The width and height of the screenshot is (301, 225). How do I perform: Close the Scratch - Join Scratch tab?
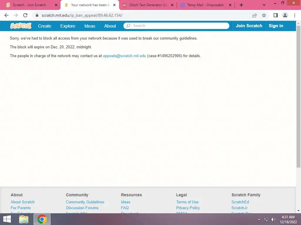click(x=56, y=5)
